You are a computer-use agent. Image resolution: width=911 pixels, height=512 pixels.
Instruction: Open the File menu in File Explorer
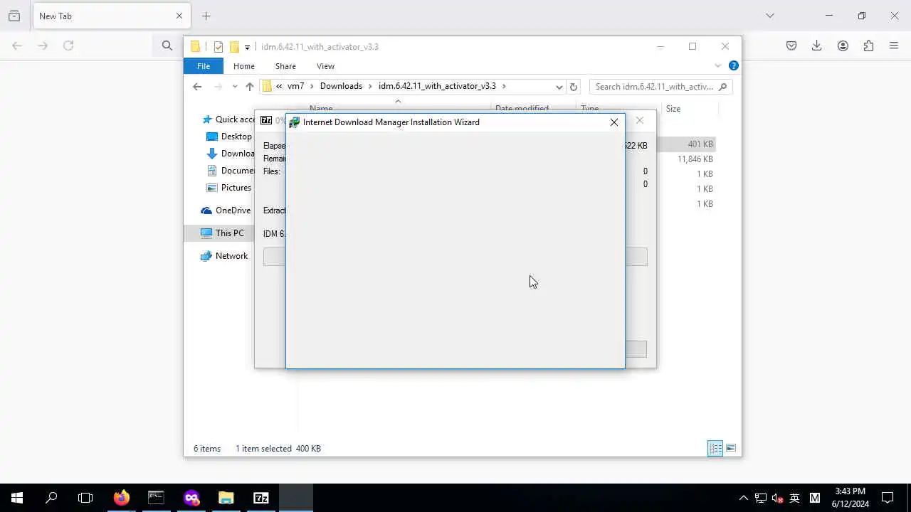(x=204, y=66)
